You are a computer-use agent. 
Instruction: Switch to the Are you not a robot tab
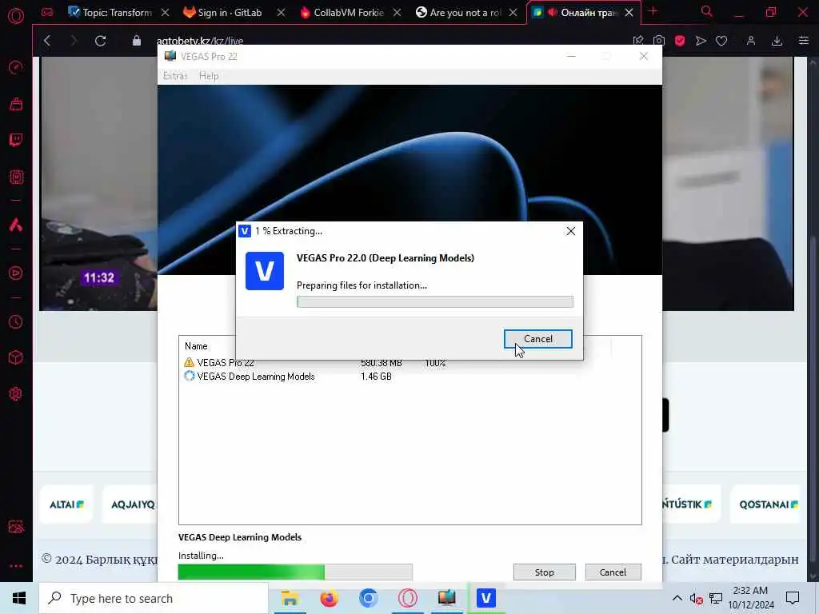(459, 13)
